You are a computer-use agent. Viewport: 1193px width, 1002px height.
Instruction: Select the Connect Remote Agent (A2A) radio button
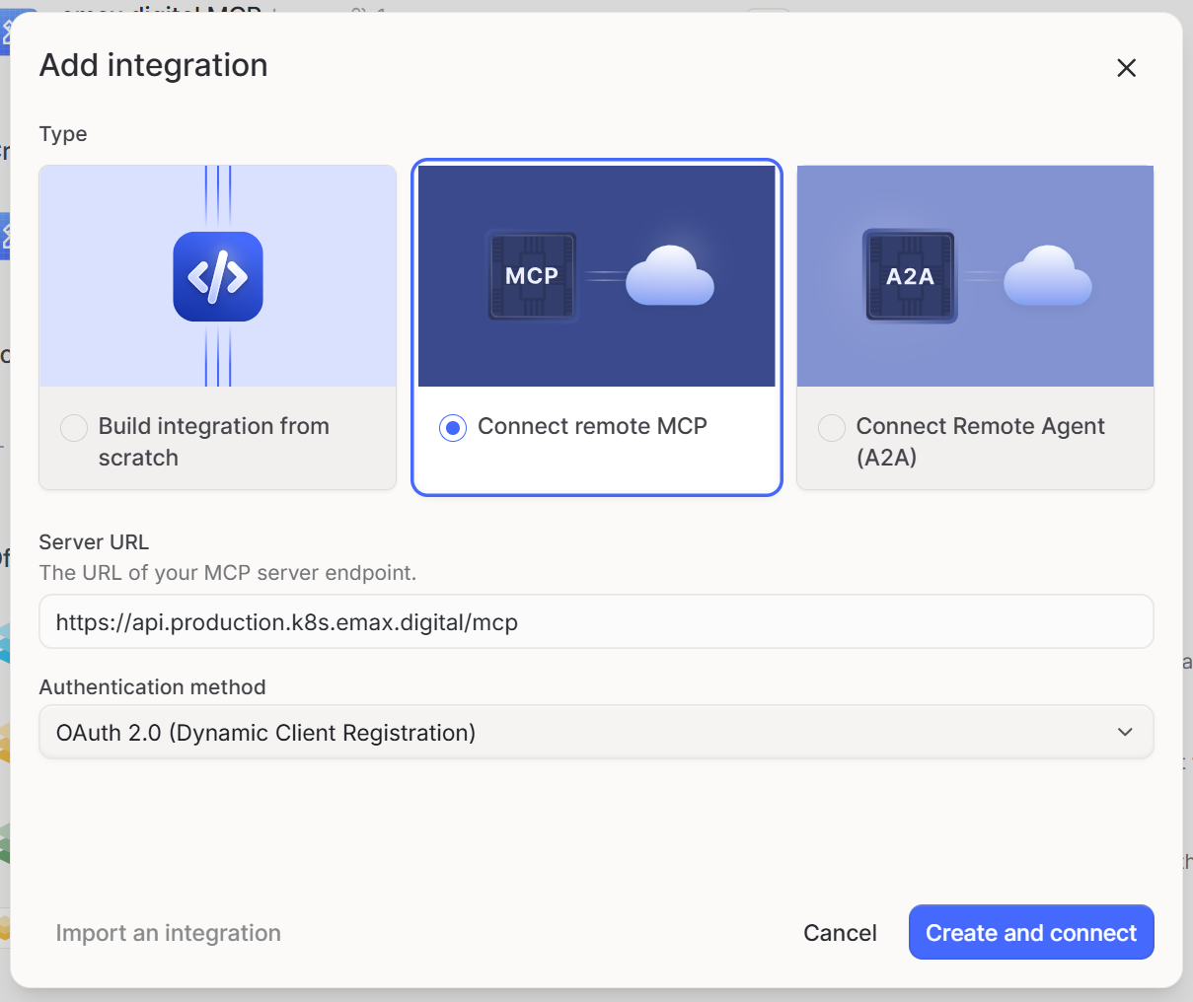click(x=832, y=427)
